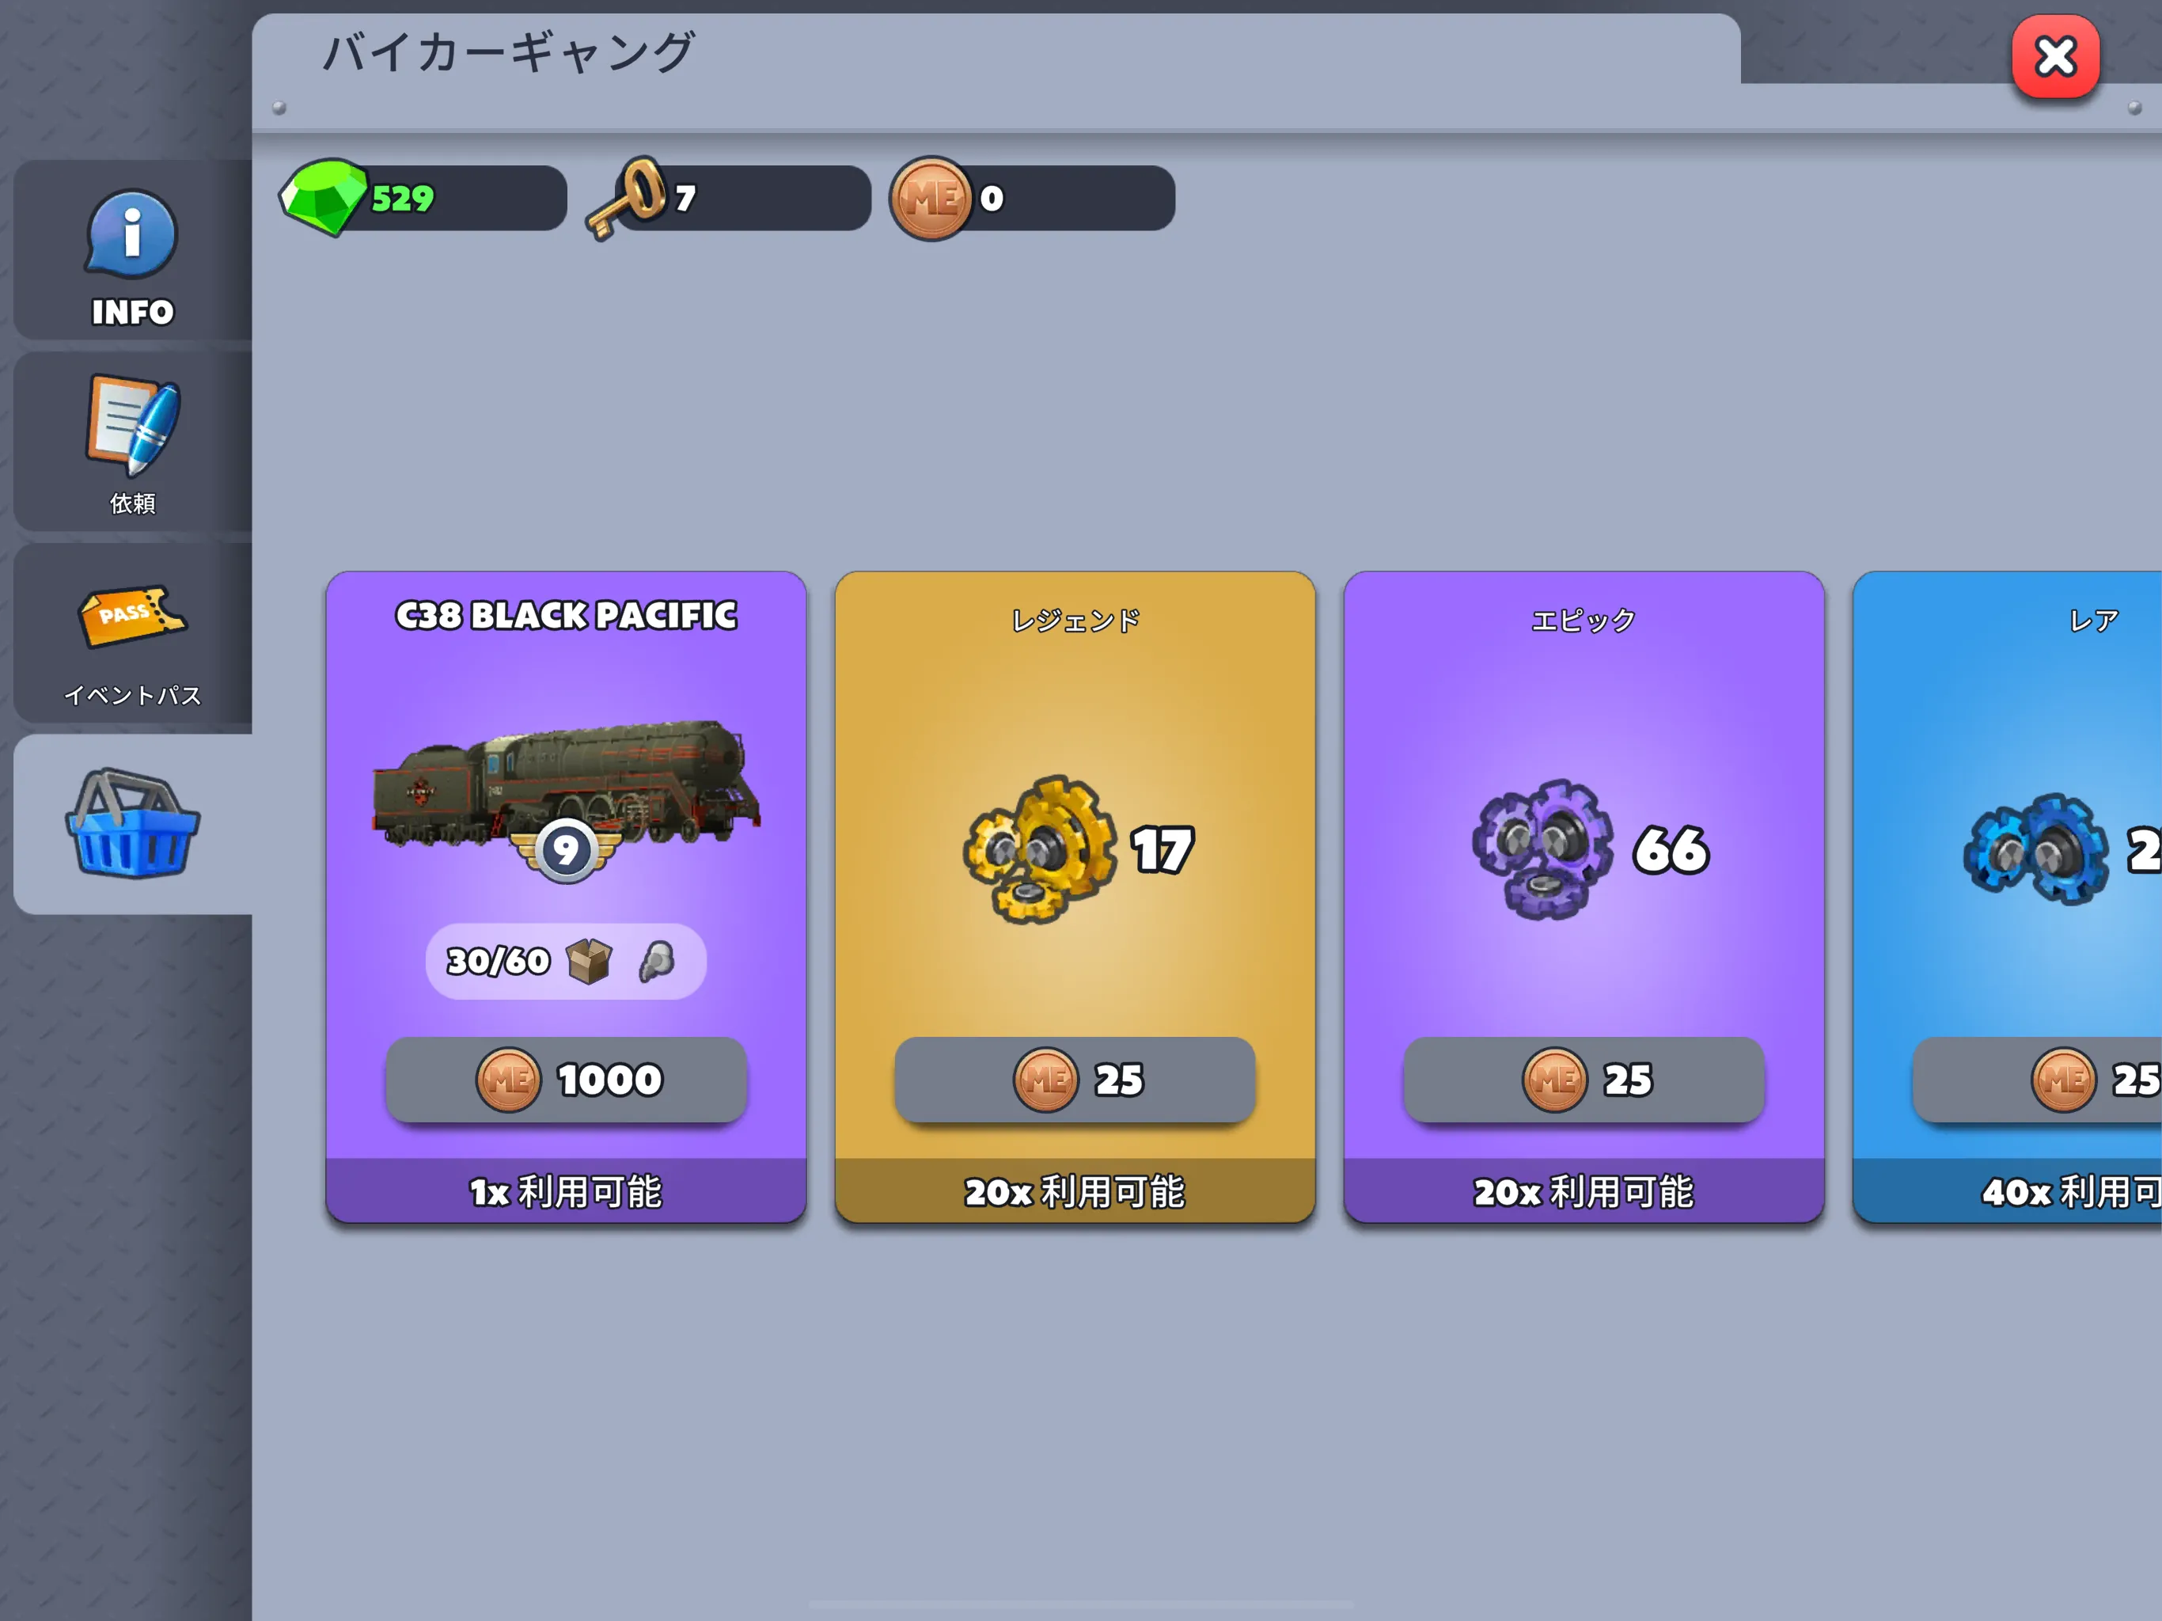Tap the cardboard box cargo icon
The height and width of the screenshot is (1621, 2162).
point(590,961)
